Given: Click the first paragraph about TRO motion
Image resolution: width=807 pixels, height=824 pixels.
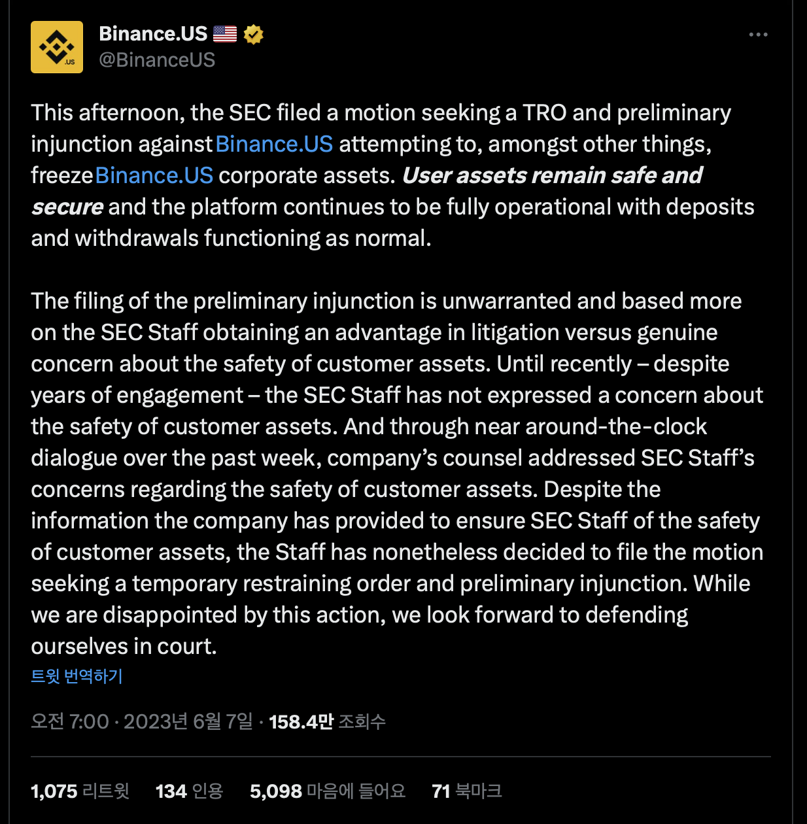Looking at the screenshot, I should pos(392,175).
